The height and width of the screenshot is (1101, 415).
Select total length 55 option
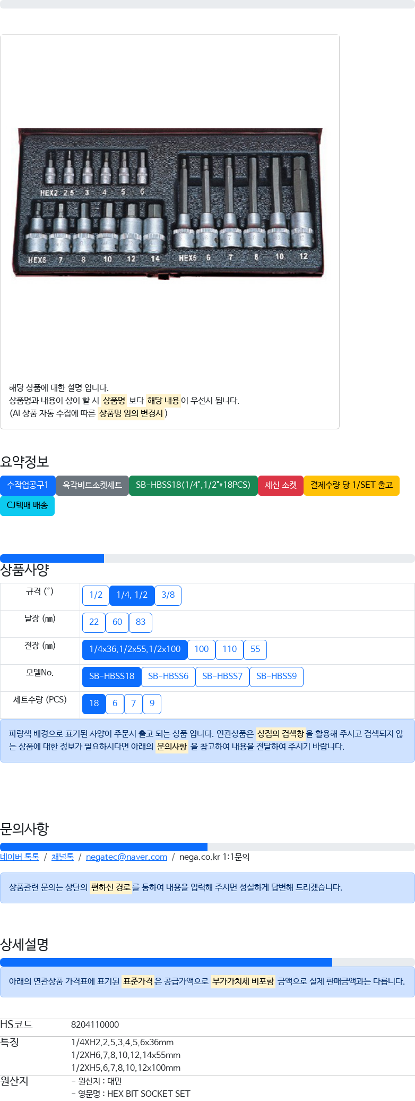coord(255,649)
